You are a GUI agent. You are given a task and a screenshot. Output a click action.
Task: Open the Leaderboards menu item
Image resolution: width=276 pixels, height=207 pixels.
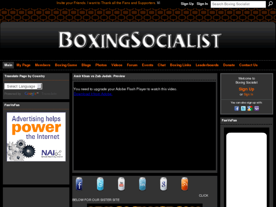[207, 65]
